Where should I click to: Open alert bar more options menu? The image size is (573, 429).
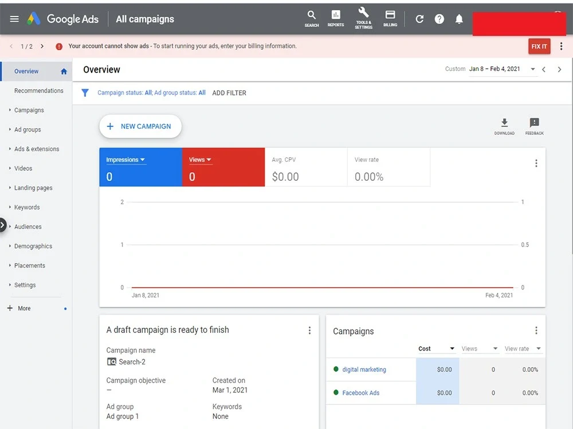(561, 46)
